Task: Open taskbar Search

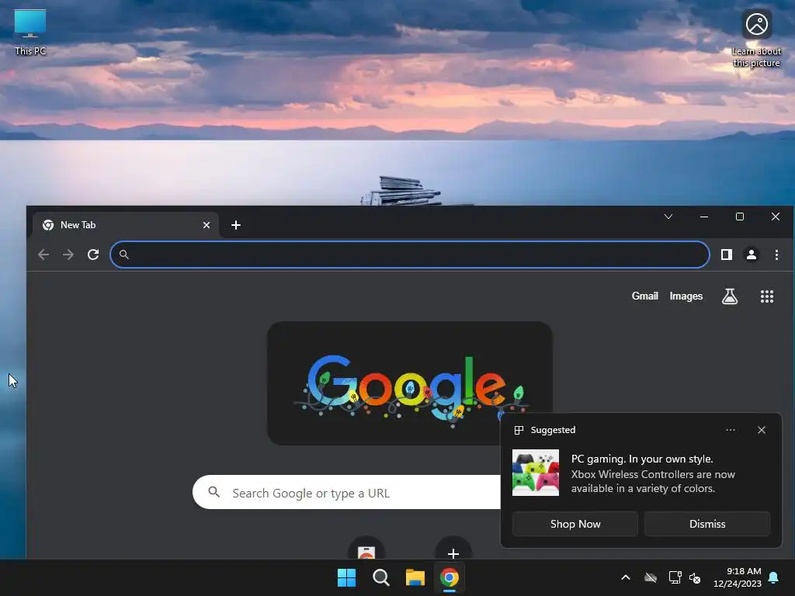Action: (x=380, y=577)
